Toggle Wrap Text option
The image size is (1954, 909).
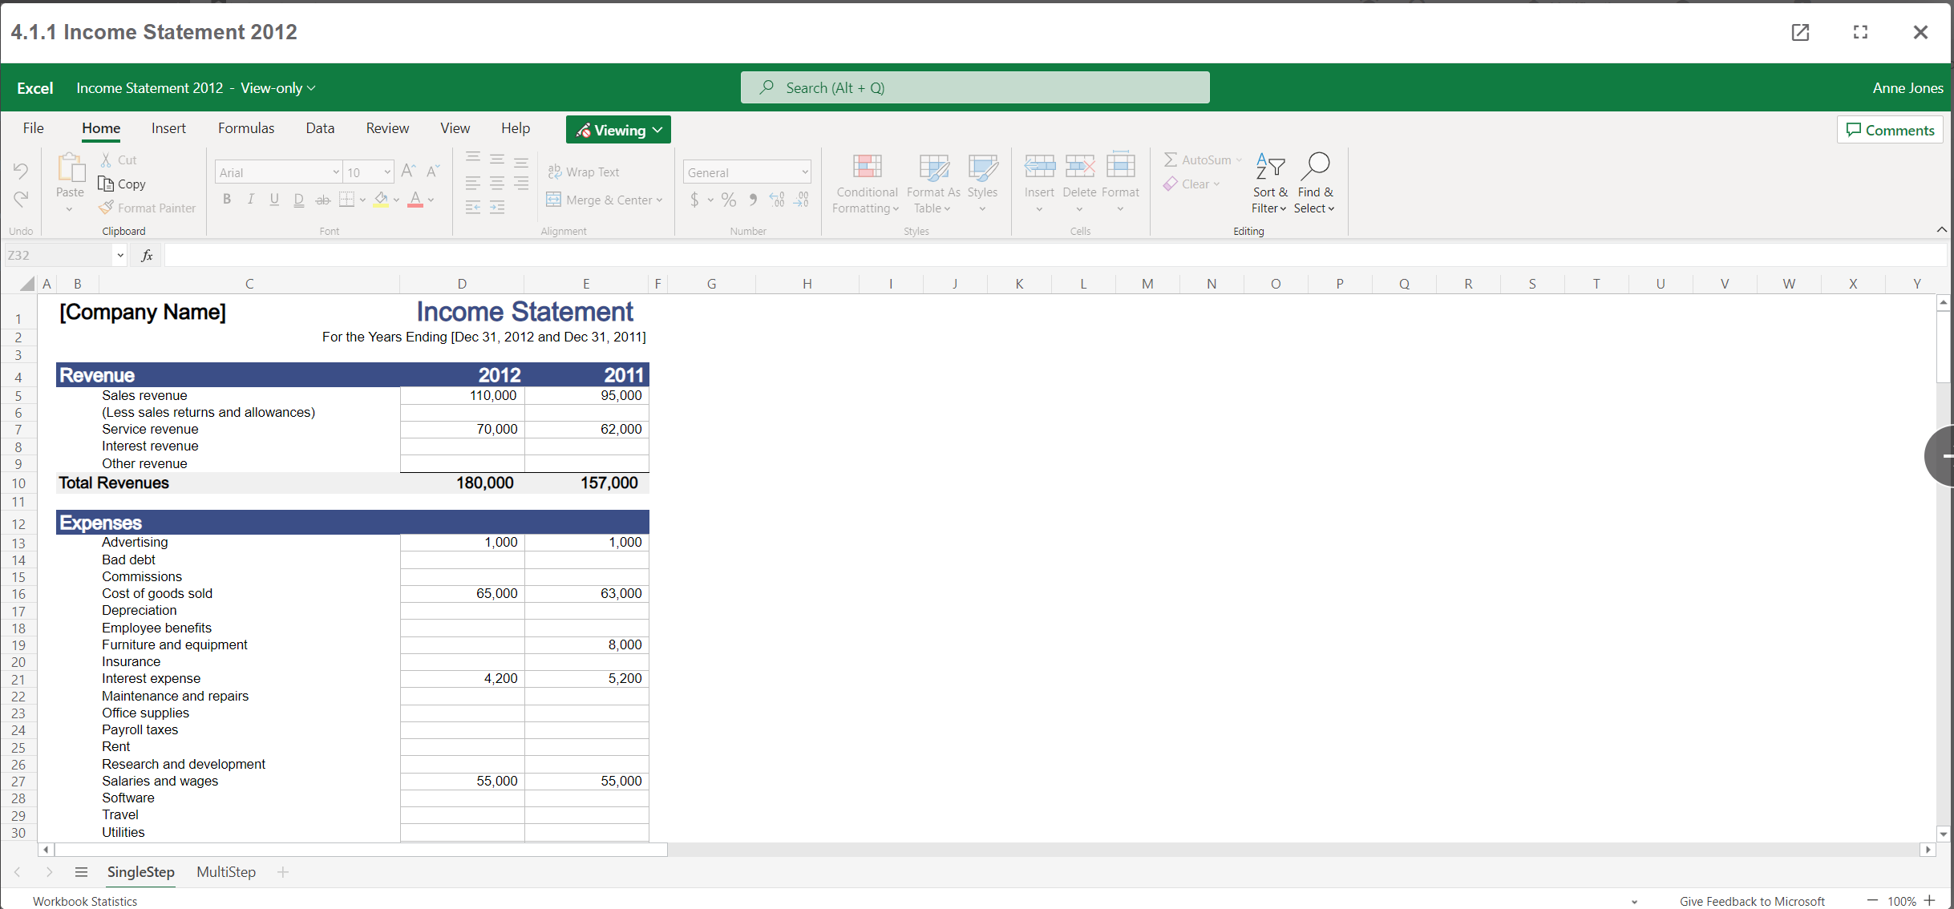tap(584, 172)
